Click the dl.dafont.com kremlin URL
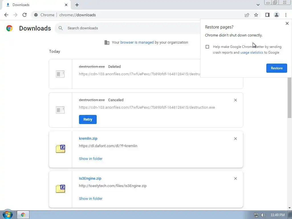 tap(108, 146)
